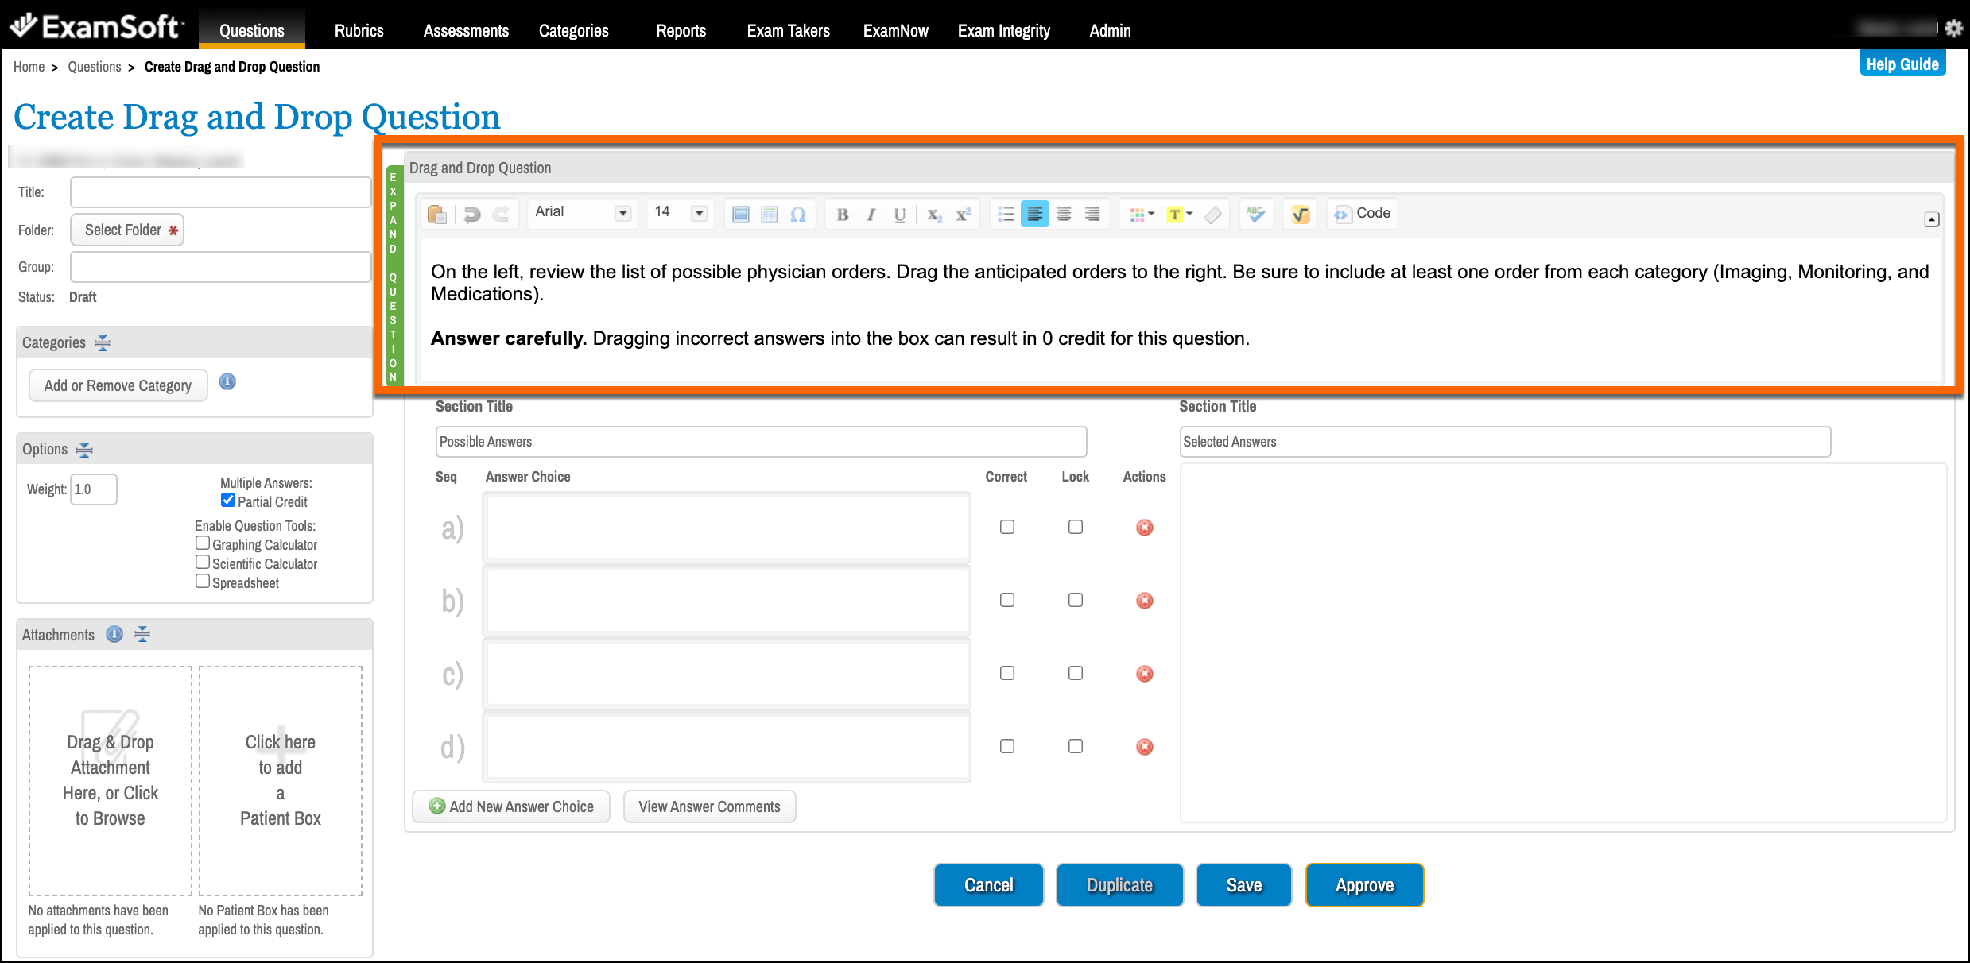The width and height of the screenshot is (1970, 963).
Task: Click the eraser remove-formatting icon
Action: tap(1212, 215)
